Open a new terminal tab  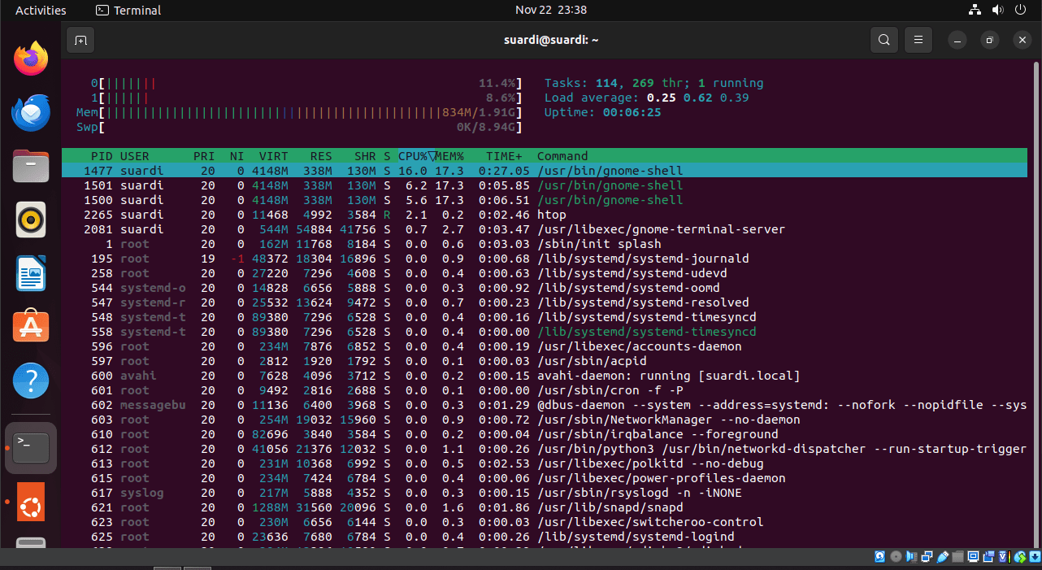(80, 39)
